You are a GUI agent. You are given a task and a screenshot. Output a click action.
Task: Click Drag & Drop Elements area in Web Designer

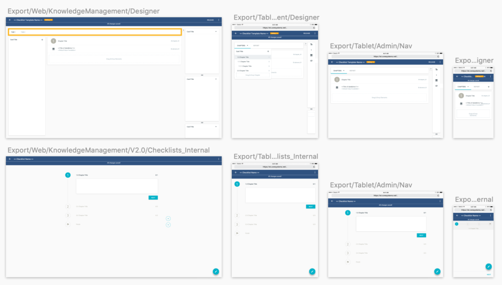114,59
